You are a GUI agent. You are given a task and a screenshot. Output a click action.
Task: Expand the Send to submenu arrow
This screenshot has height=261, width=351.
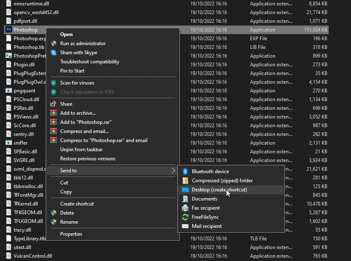(173, 171)
